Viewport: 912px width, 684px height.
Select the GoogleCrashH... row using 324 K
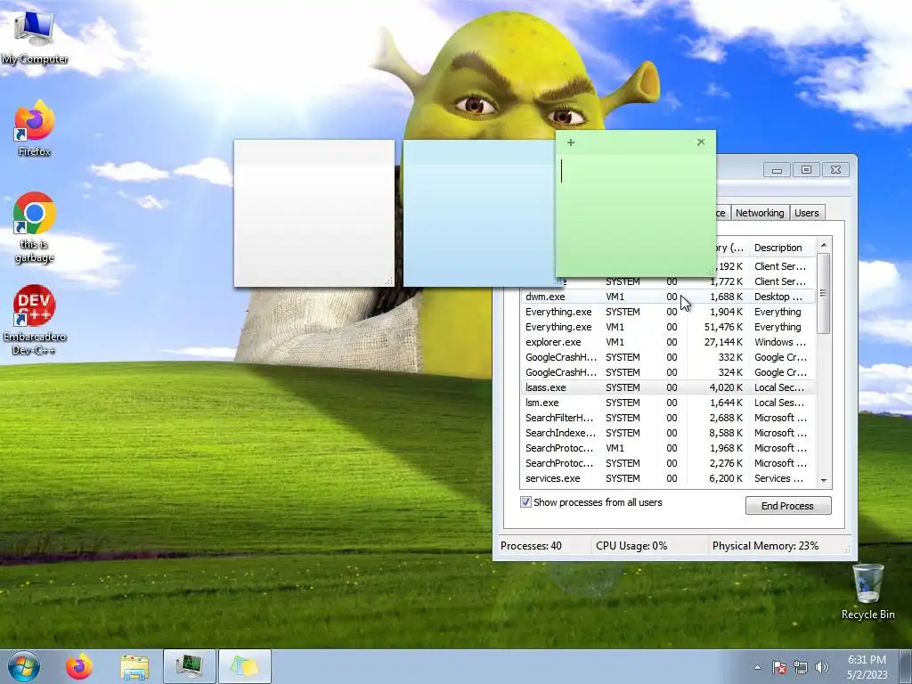point(668,372)
